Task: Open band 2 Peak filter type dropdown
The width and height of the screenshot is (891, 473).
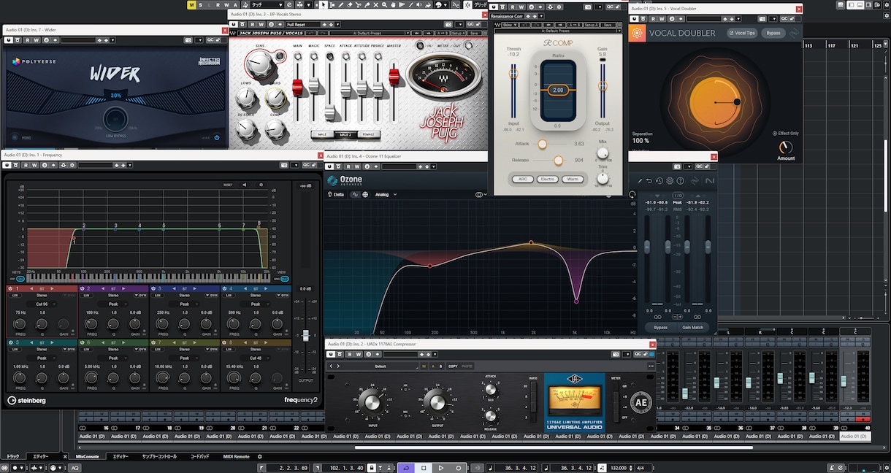Action: pos(113,304)
